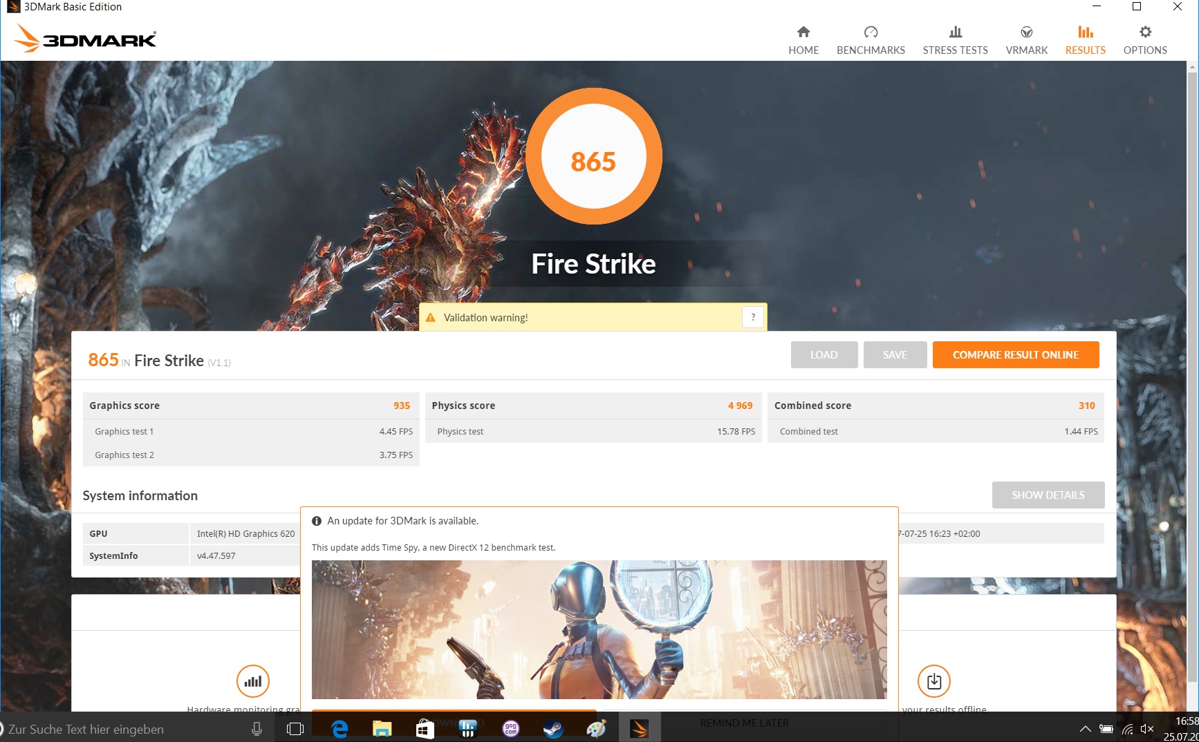Click the question mark help button on the validation warning
The image size is (1199, 742).
coord(753,317)
